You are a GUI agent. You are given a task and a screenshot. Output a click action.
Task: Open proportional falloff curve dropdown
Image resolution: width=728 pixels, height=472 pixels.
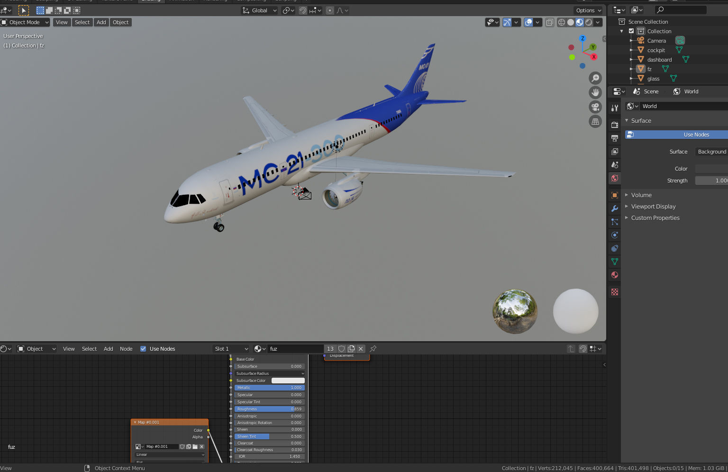click(342, 10)
